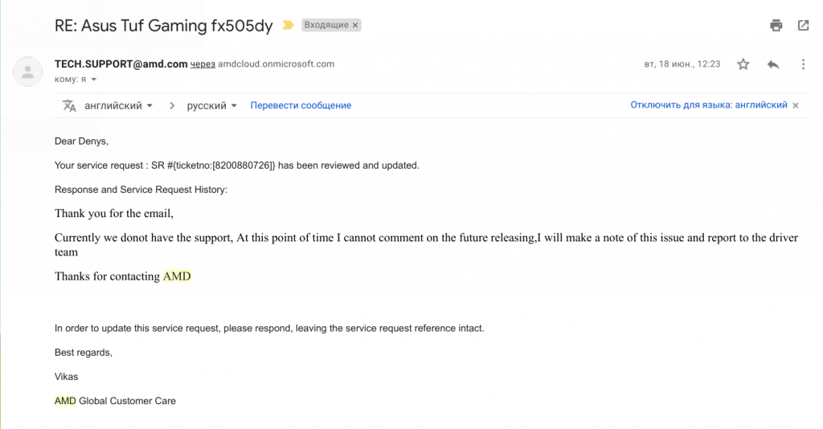Click the Перевести сообщение link

point(301,106)
